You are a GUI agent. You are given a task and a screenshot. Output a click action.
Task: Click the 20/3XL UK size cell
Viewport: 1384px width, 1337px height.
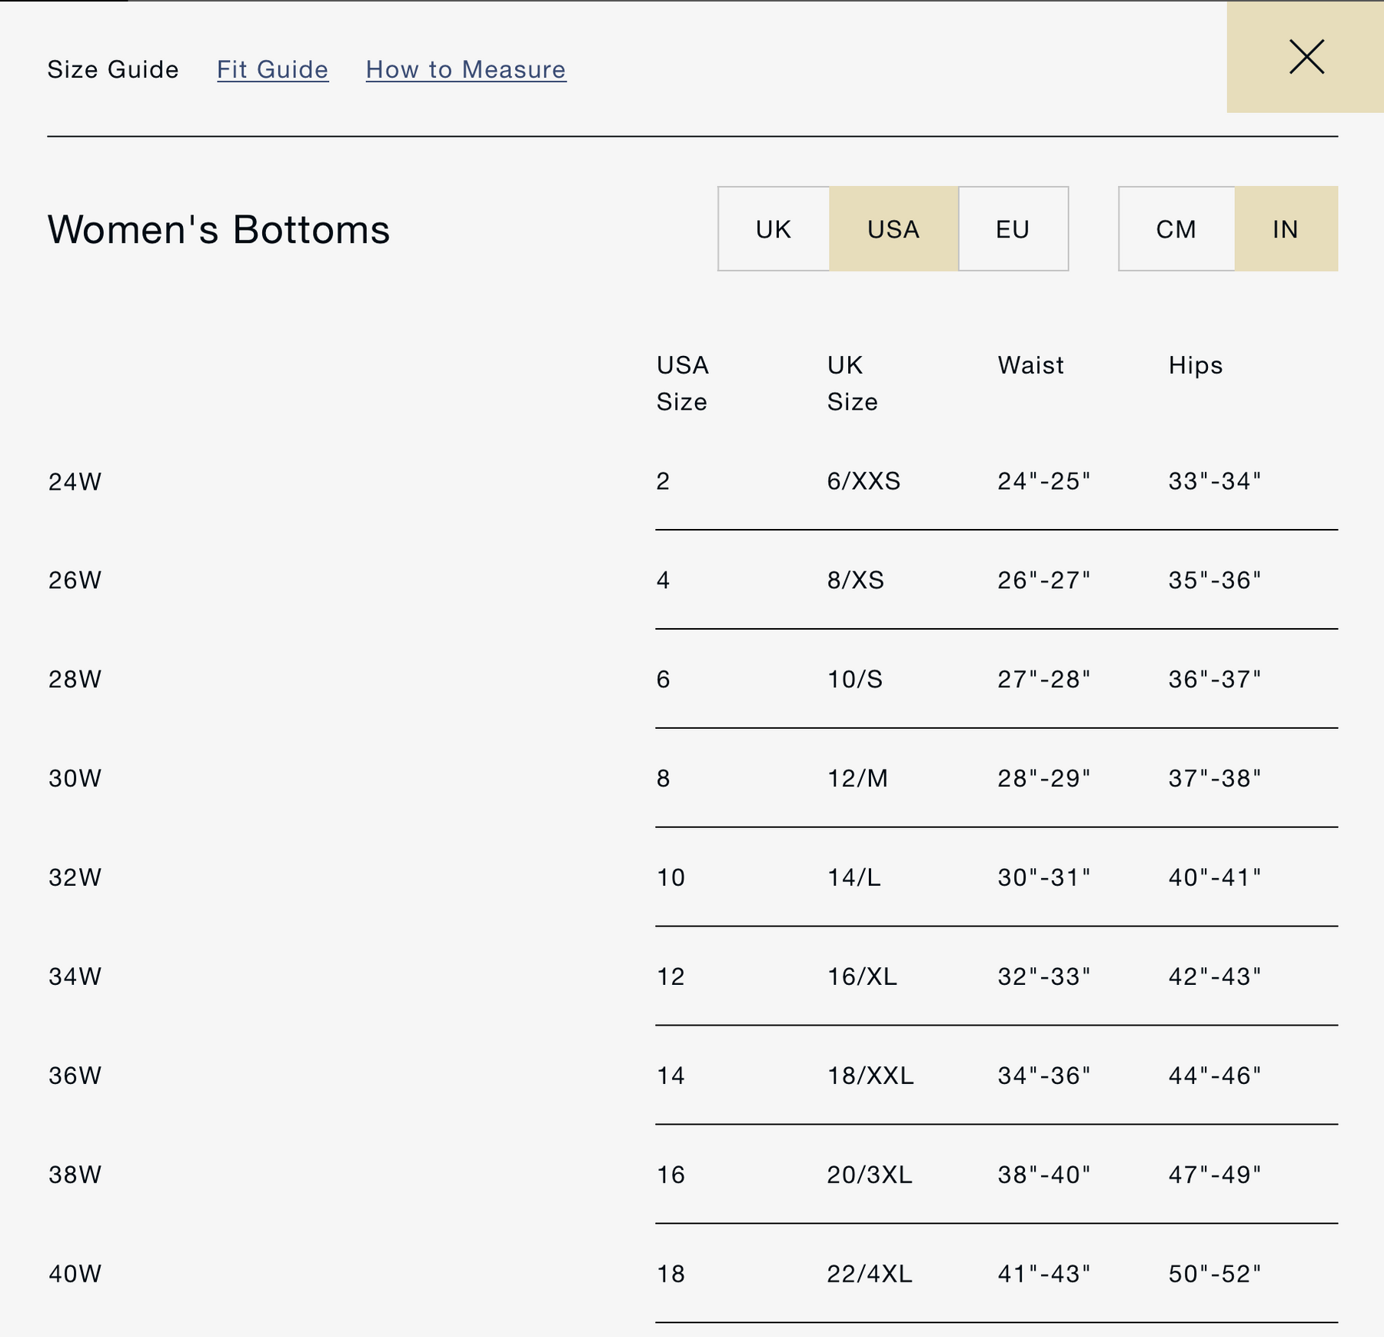869,1175
